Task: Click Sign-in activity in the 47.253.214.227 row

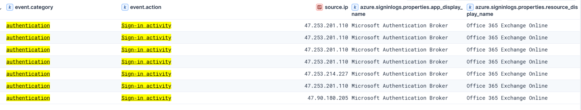Action: pyautogui.click(x=146, y=74)
